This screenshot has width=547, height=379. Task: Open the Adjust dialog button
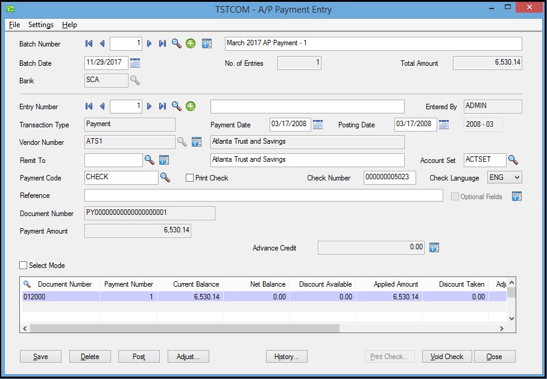click(188, 356)
